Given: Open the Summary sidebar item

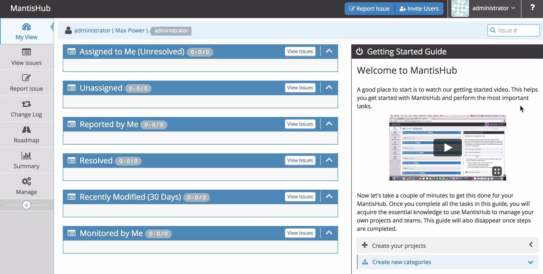Looking at the screenshot, I should 27,161.
